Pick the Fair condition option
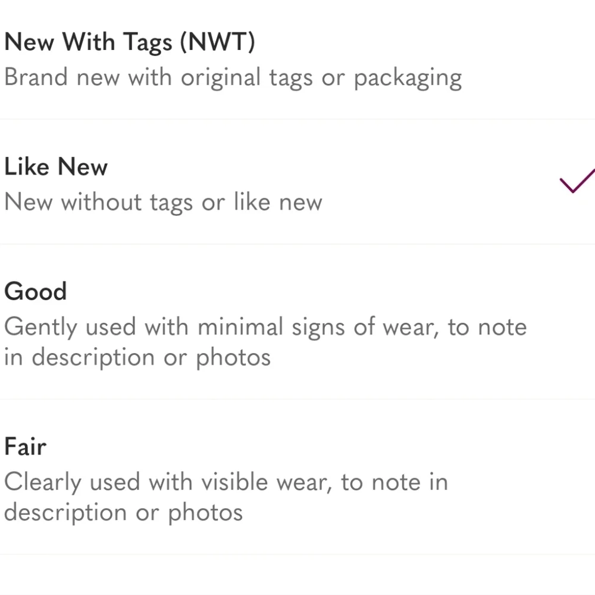This screenshot has width=595, height=595. [x=297, y=477]
